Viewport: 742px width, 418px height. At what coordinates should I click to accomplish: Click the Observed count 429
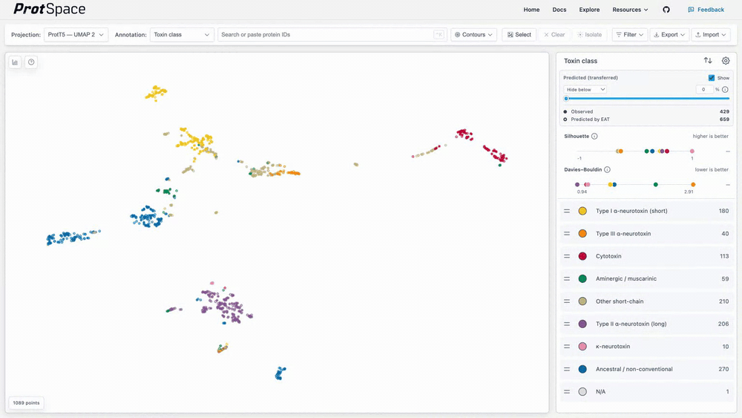tap(724, 111)
